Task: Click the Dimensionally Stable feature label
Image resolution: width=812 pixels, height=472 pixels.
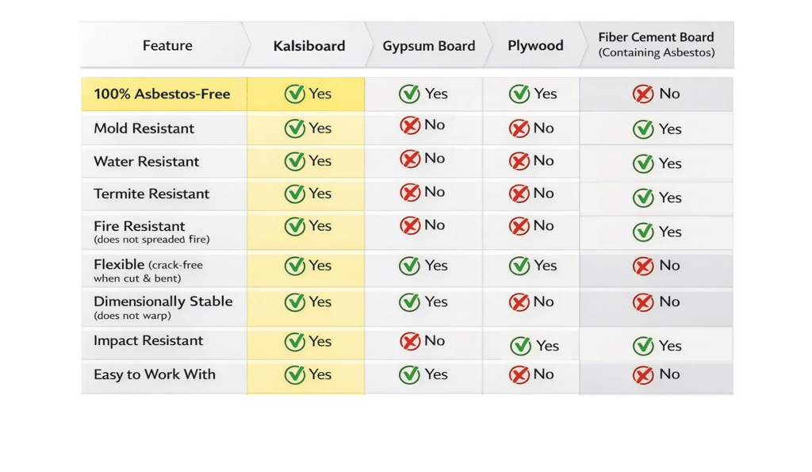Action: click(x=163, y=302)
